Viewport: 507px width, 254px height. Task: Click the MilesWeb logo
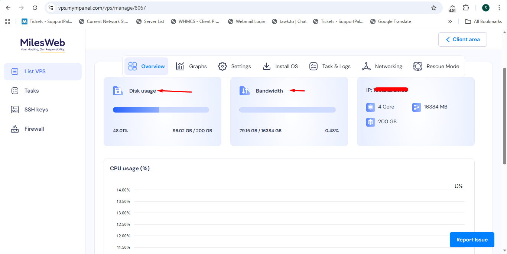coord(43,44)
